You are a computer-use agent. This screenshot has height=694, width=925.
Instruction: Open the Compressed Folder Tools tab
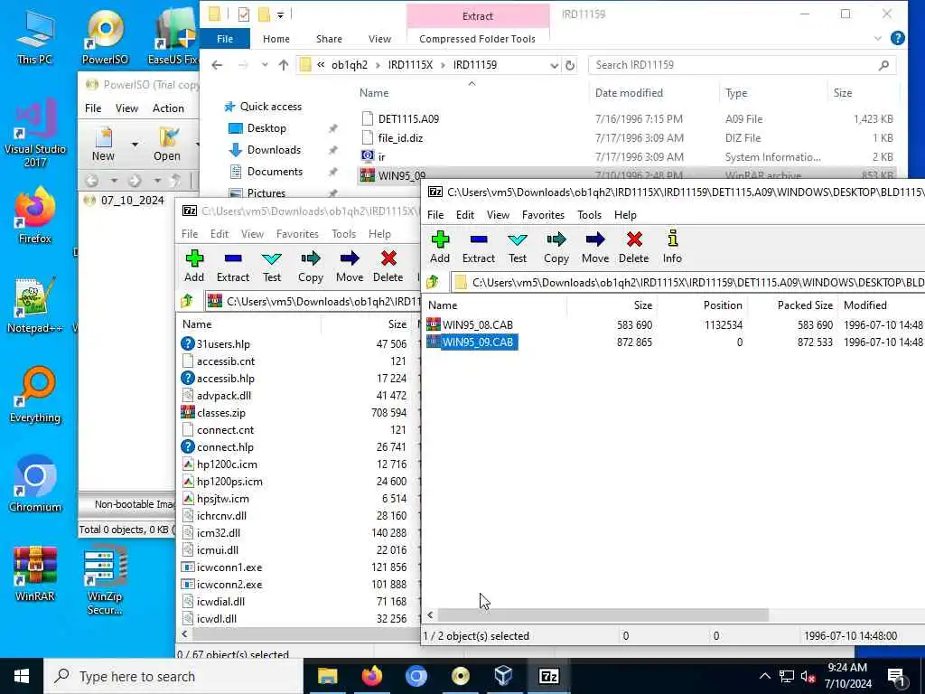click(477, 39)
